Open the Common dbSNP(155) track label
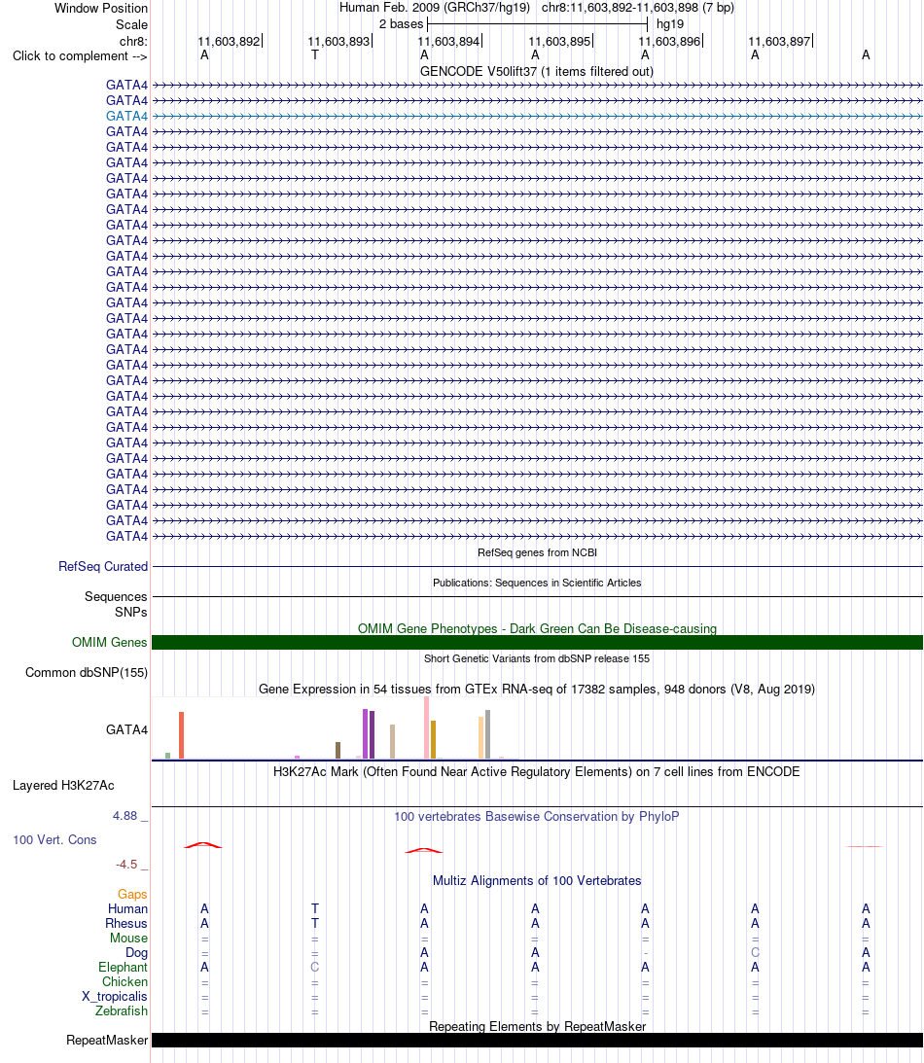Image resolution: width=924 pixels, height=1063 pixels. 87,672
